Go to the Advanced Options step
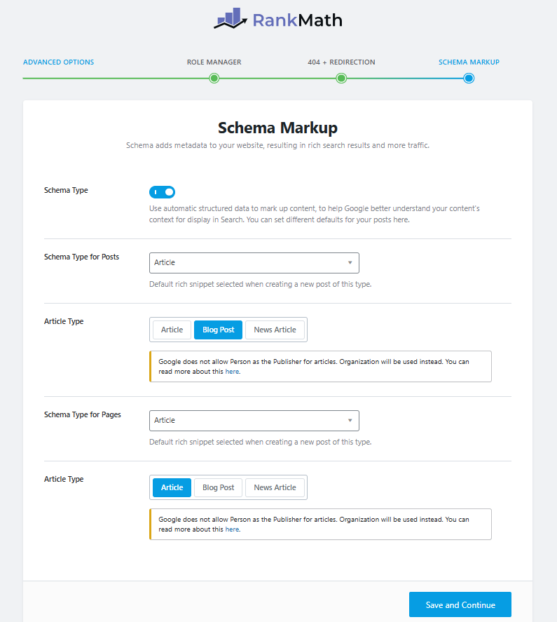 (58, 62)
